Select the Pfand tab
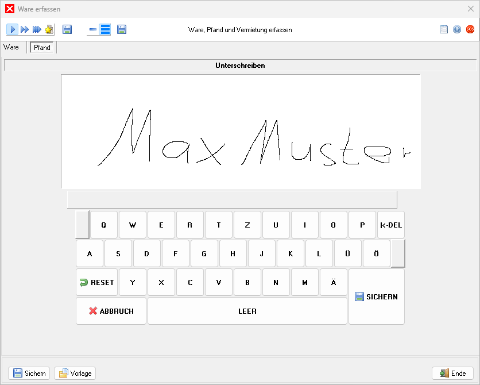Viewport: 480px width, 385px height. click(x=42, y=48)
